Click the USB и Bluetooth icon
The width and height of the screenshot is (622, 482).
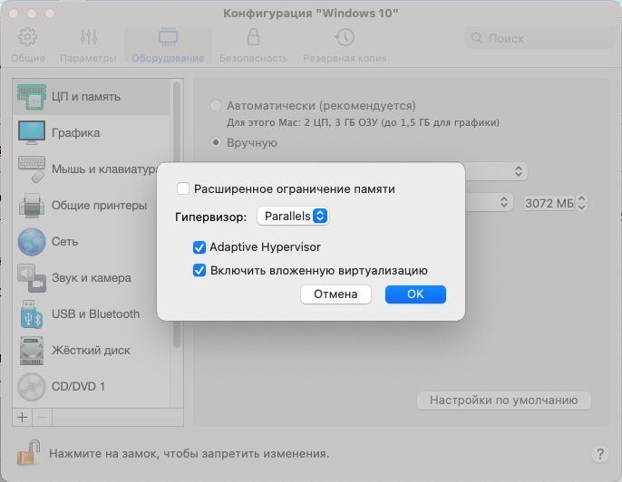point(32,314)
